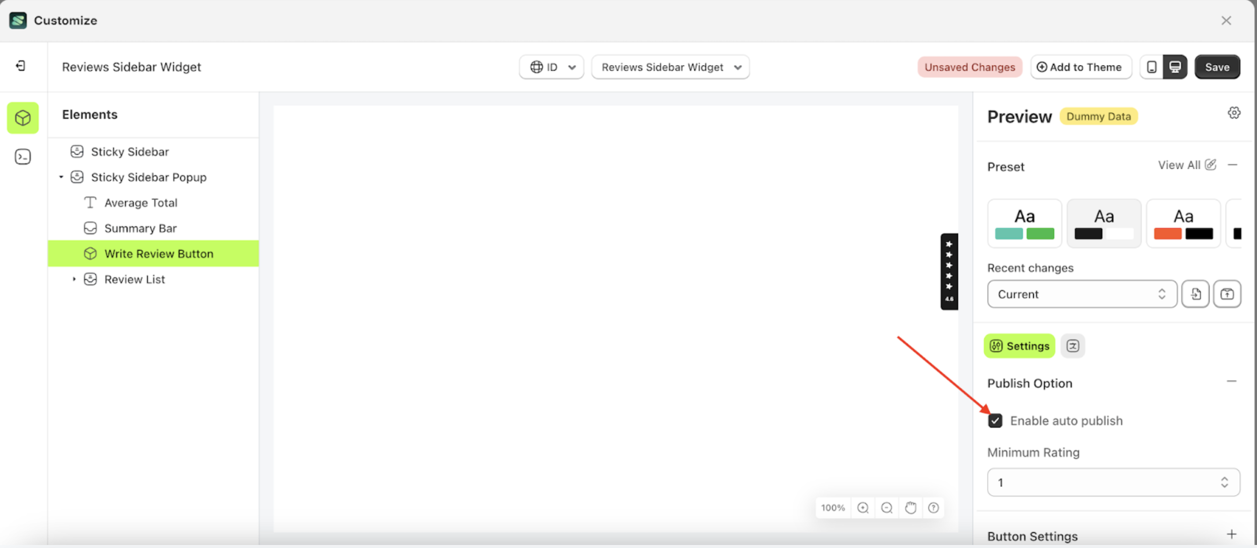Switch preview to mobile device view

(x=1151, y=67)
